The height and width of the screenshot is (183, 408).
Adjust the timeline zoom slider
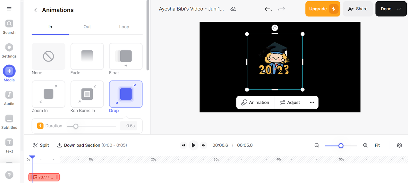(341, 146)
